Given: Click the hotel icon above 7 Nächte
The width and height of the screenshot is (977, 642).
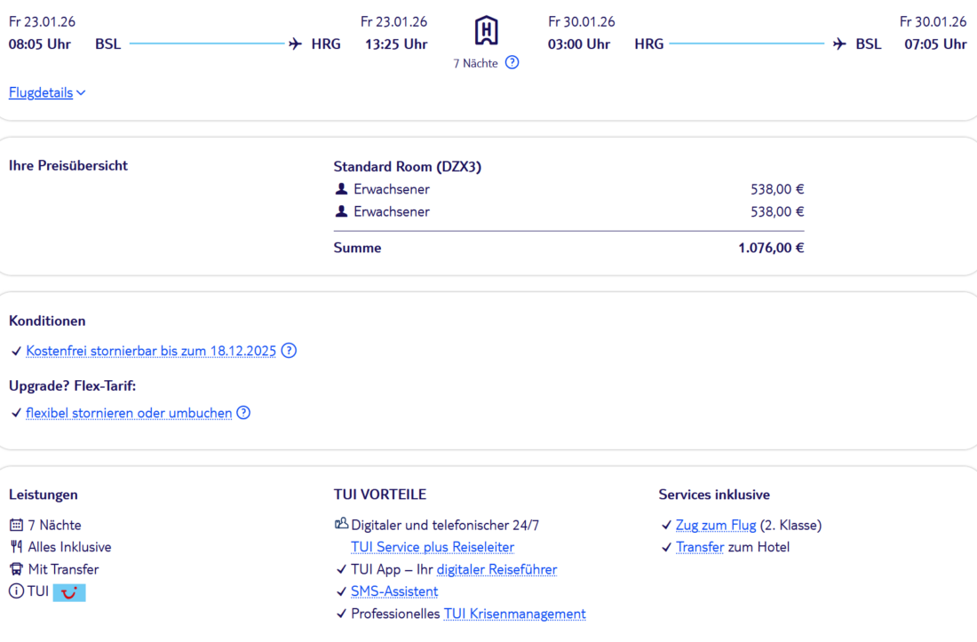Looking at the screenshot, I should click(x=486, y=31).
